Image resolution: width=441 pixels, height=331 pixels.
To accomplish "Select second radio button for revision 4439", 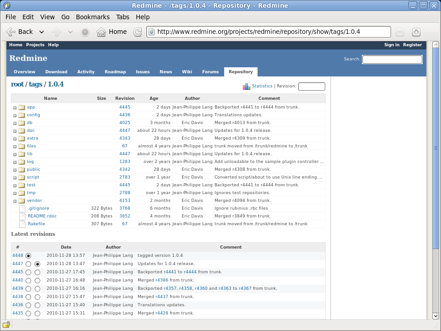I will coord(38,289).
